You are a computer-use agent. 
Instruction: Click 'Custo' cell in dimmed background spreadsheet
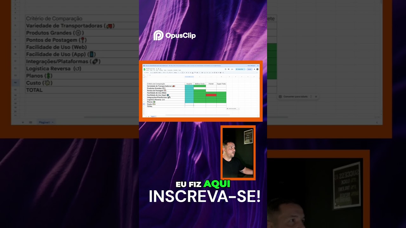tap(39, 83)
